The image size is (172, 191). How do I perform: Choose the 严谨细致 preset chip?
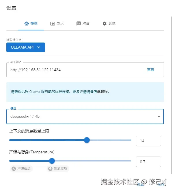pyautogui.click(x=21, y=169)
